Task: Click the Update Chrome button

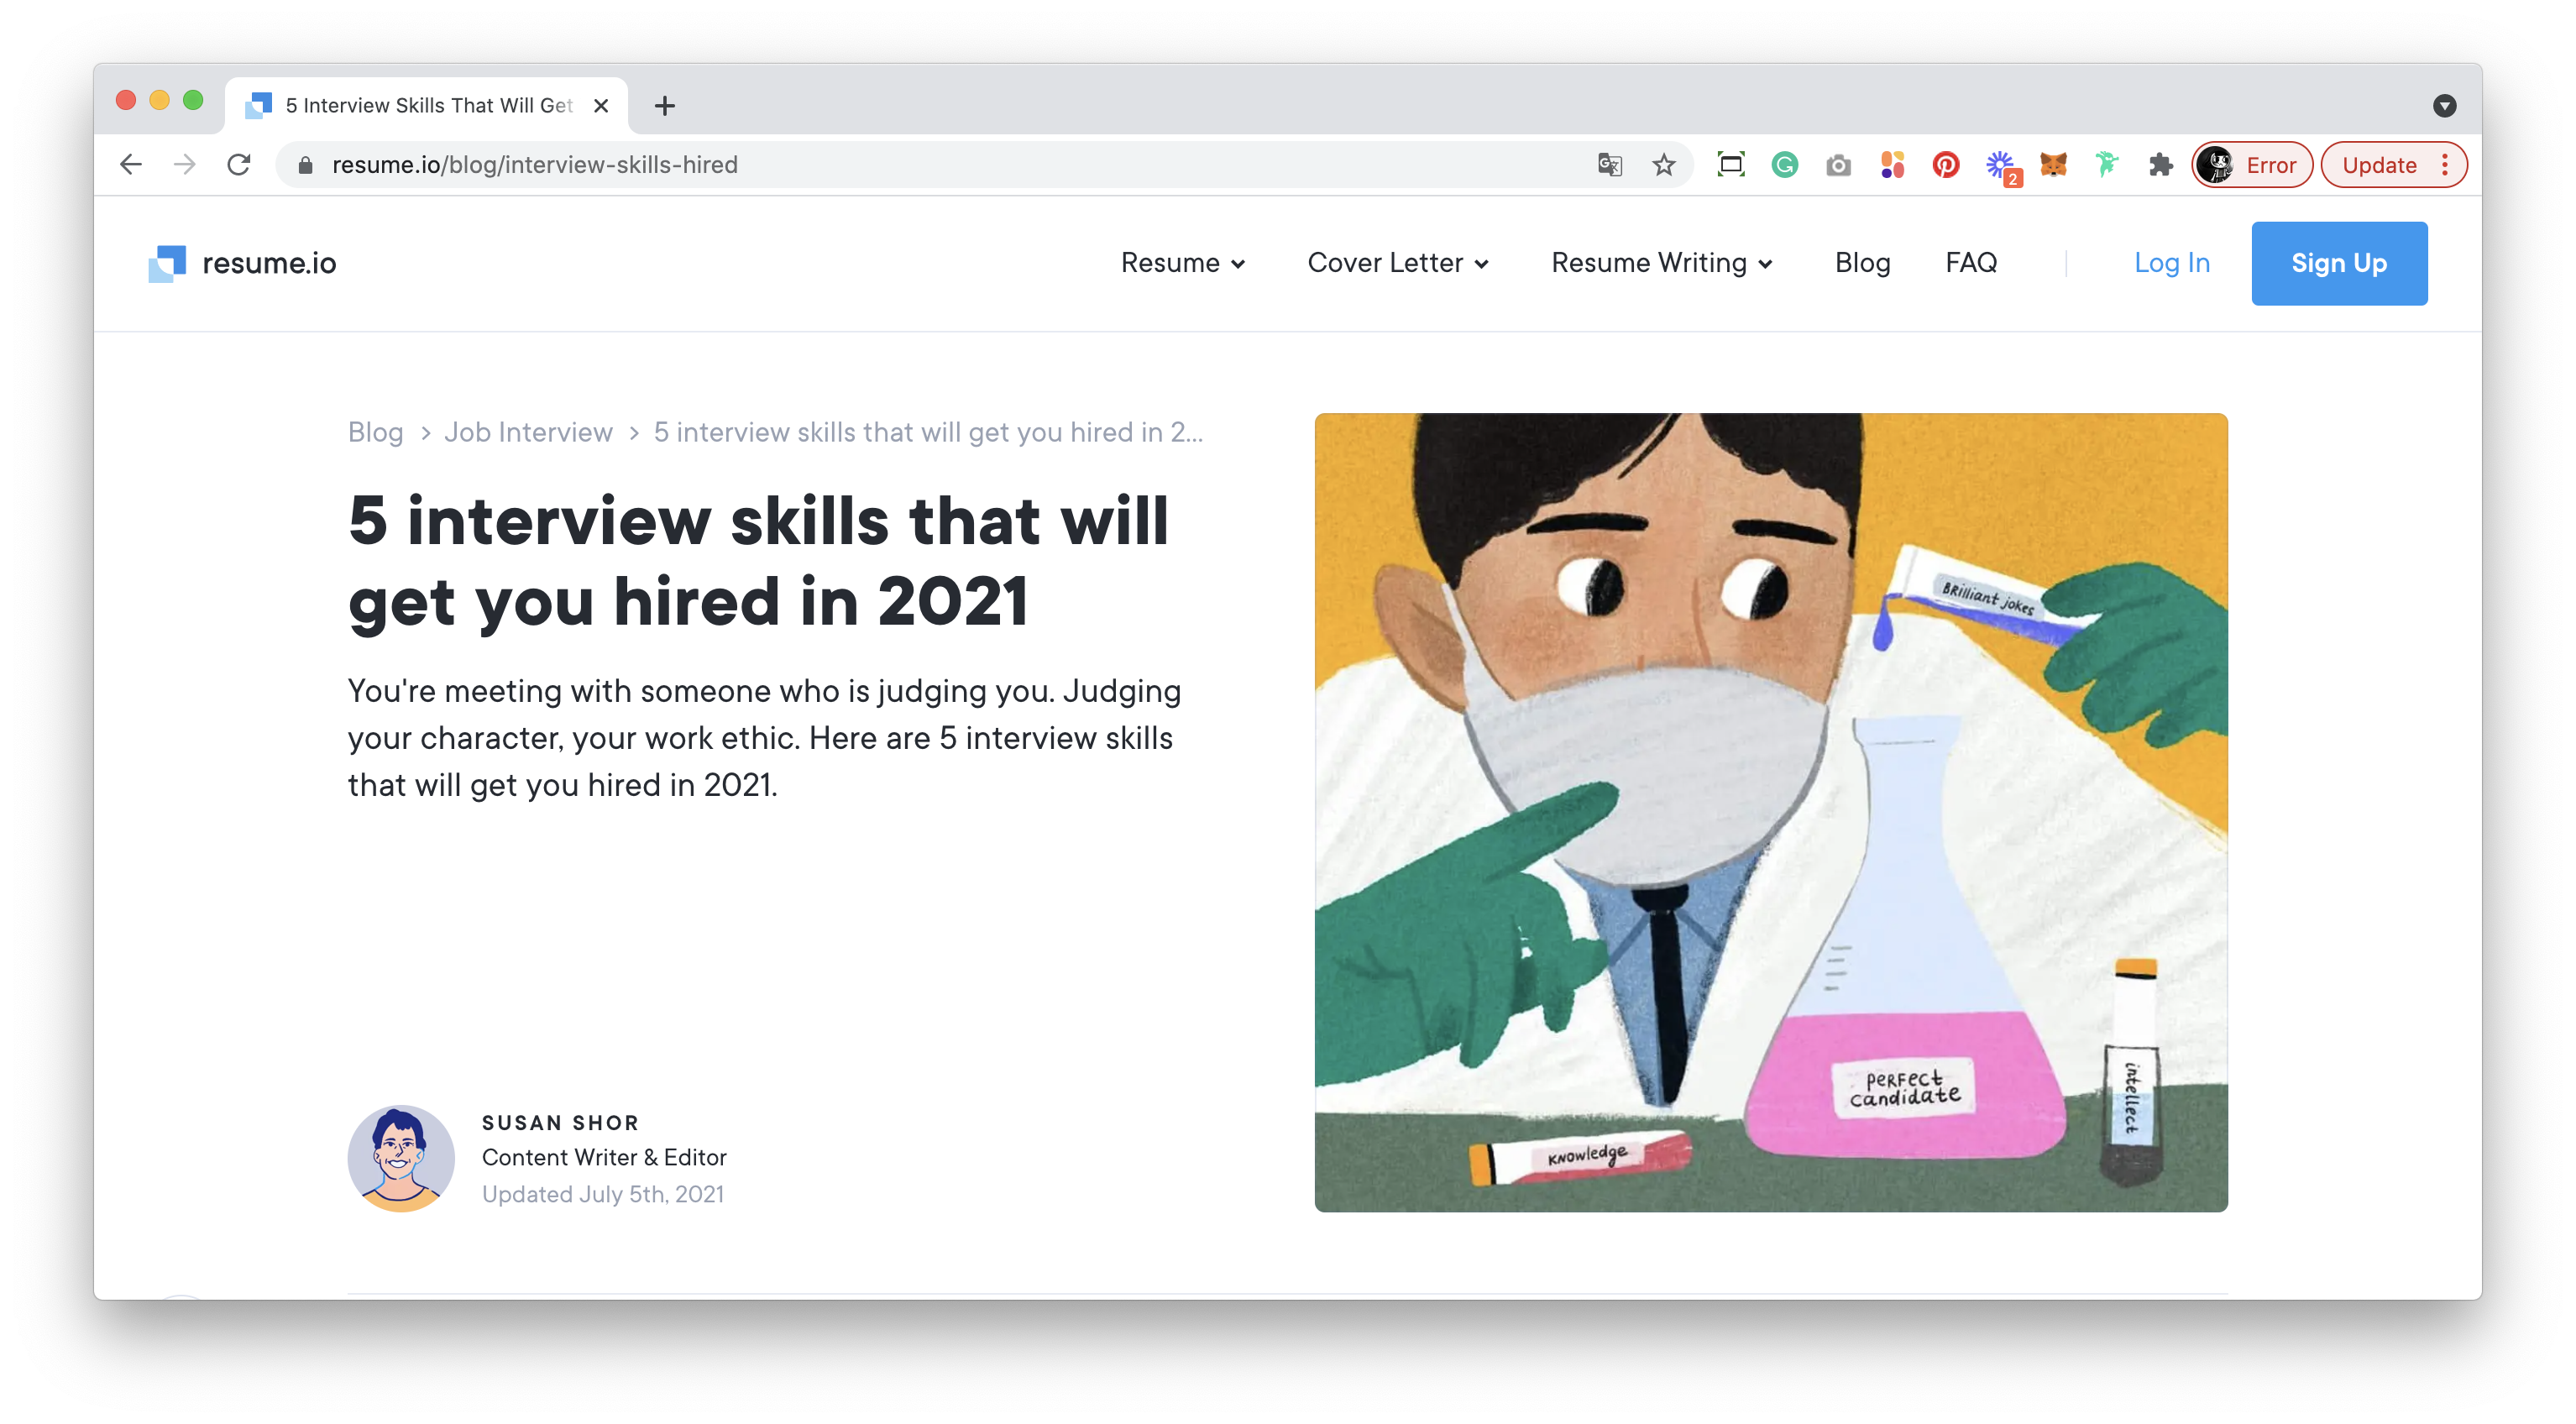Action: 2379,165
